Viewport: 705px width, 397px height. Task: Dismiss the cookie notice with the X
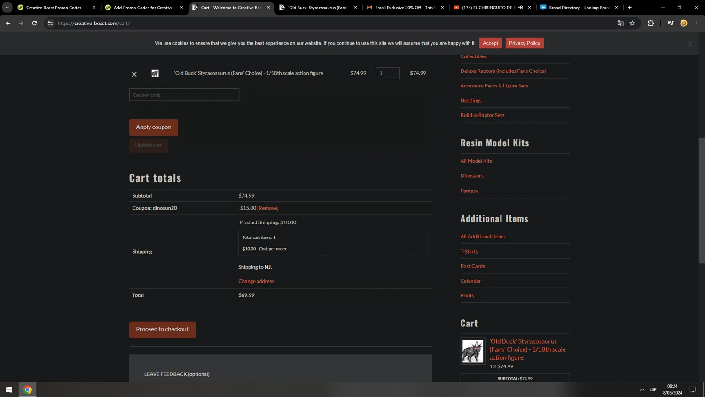[x=690, y=43]
